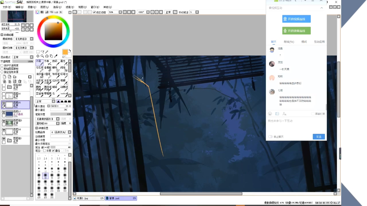Select the rectangular selection tool

38,52
